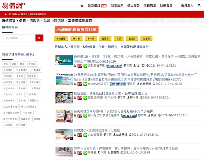This screenshot has height=160, width=204.
Task: Click the home icon in the top navigation
Action: (82, 6)
